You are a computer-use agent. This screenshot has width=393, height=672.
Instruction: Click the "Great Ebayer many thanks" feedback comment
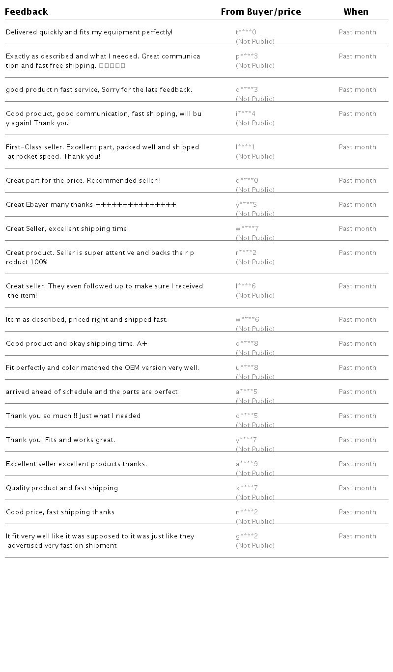point(91,205)
